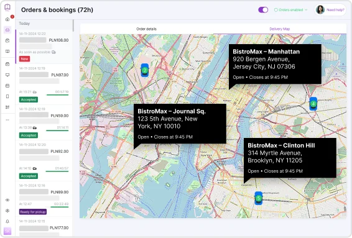Click delivery icon next to At 13:21

(x=35, y=92)
